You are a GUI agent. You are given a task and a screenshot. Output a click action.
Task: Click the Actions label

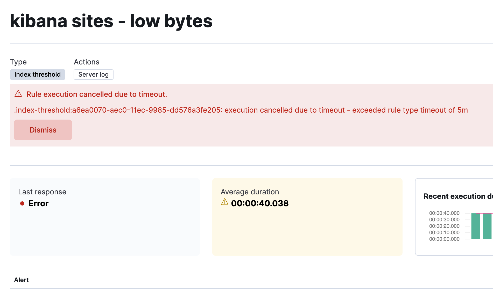point(86,62)
